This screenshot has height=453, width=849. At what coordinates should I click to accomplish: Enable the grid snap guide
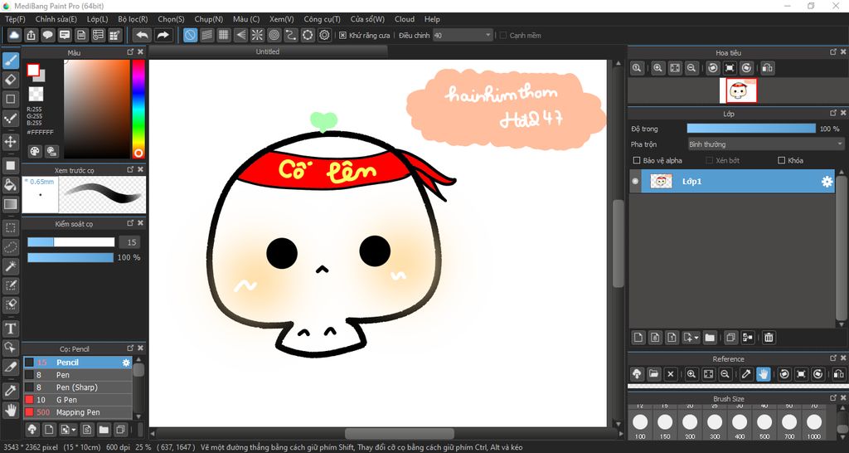click(x=224, y=35)
